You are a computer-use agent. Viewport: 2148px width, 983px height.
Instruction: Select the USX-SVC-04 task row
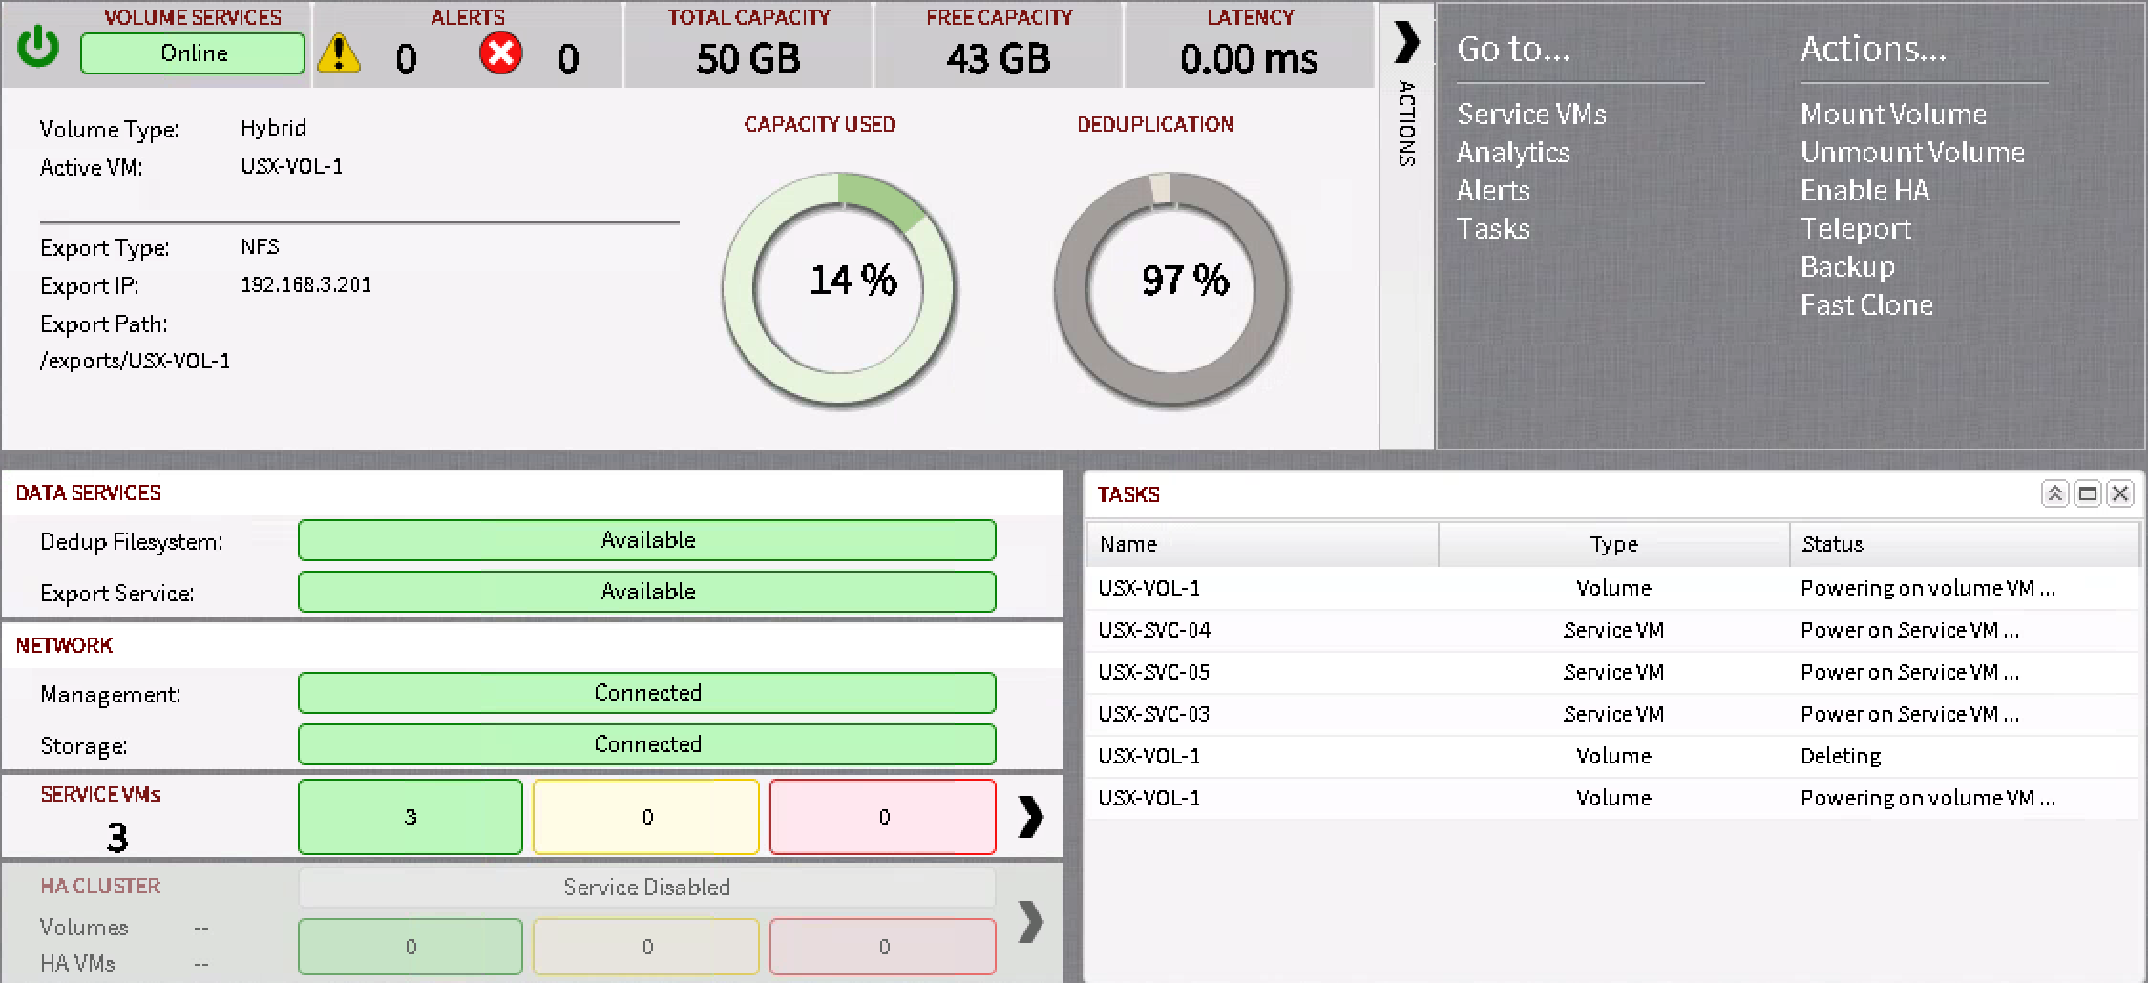(x=1154, y=631)
